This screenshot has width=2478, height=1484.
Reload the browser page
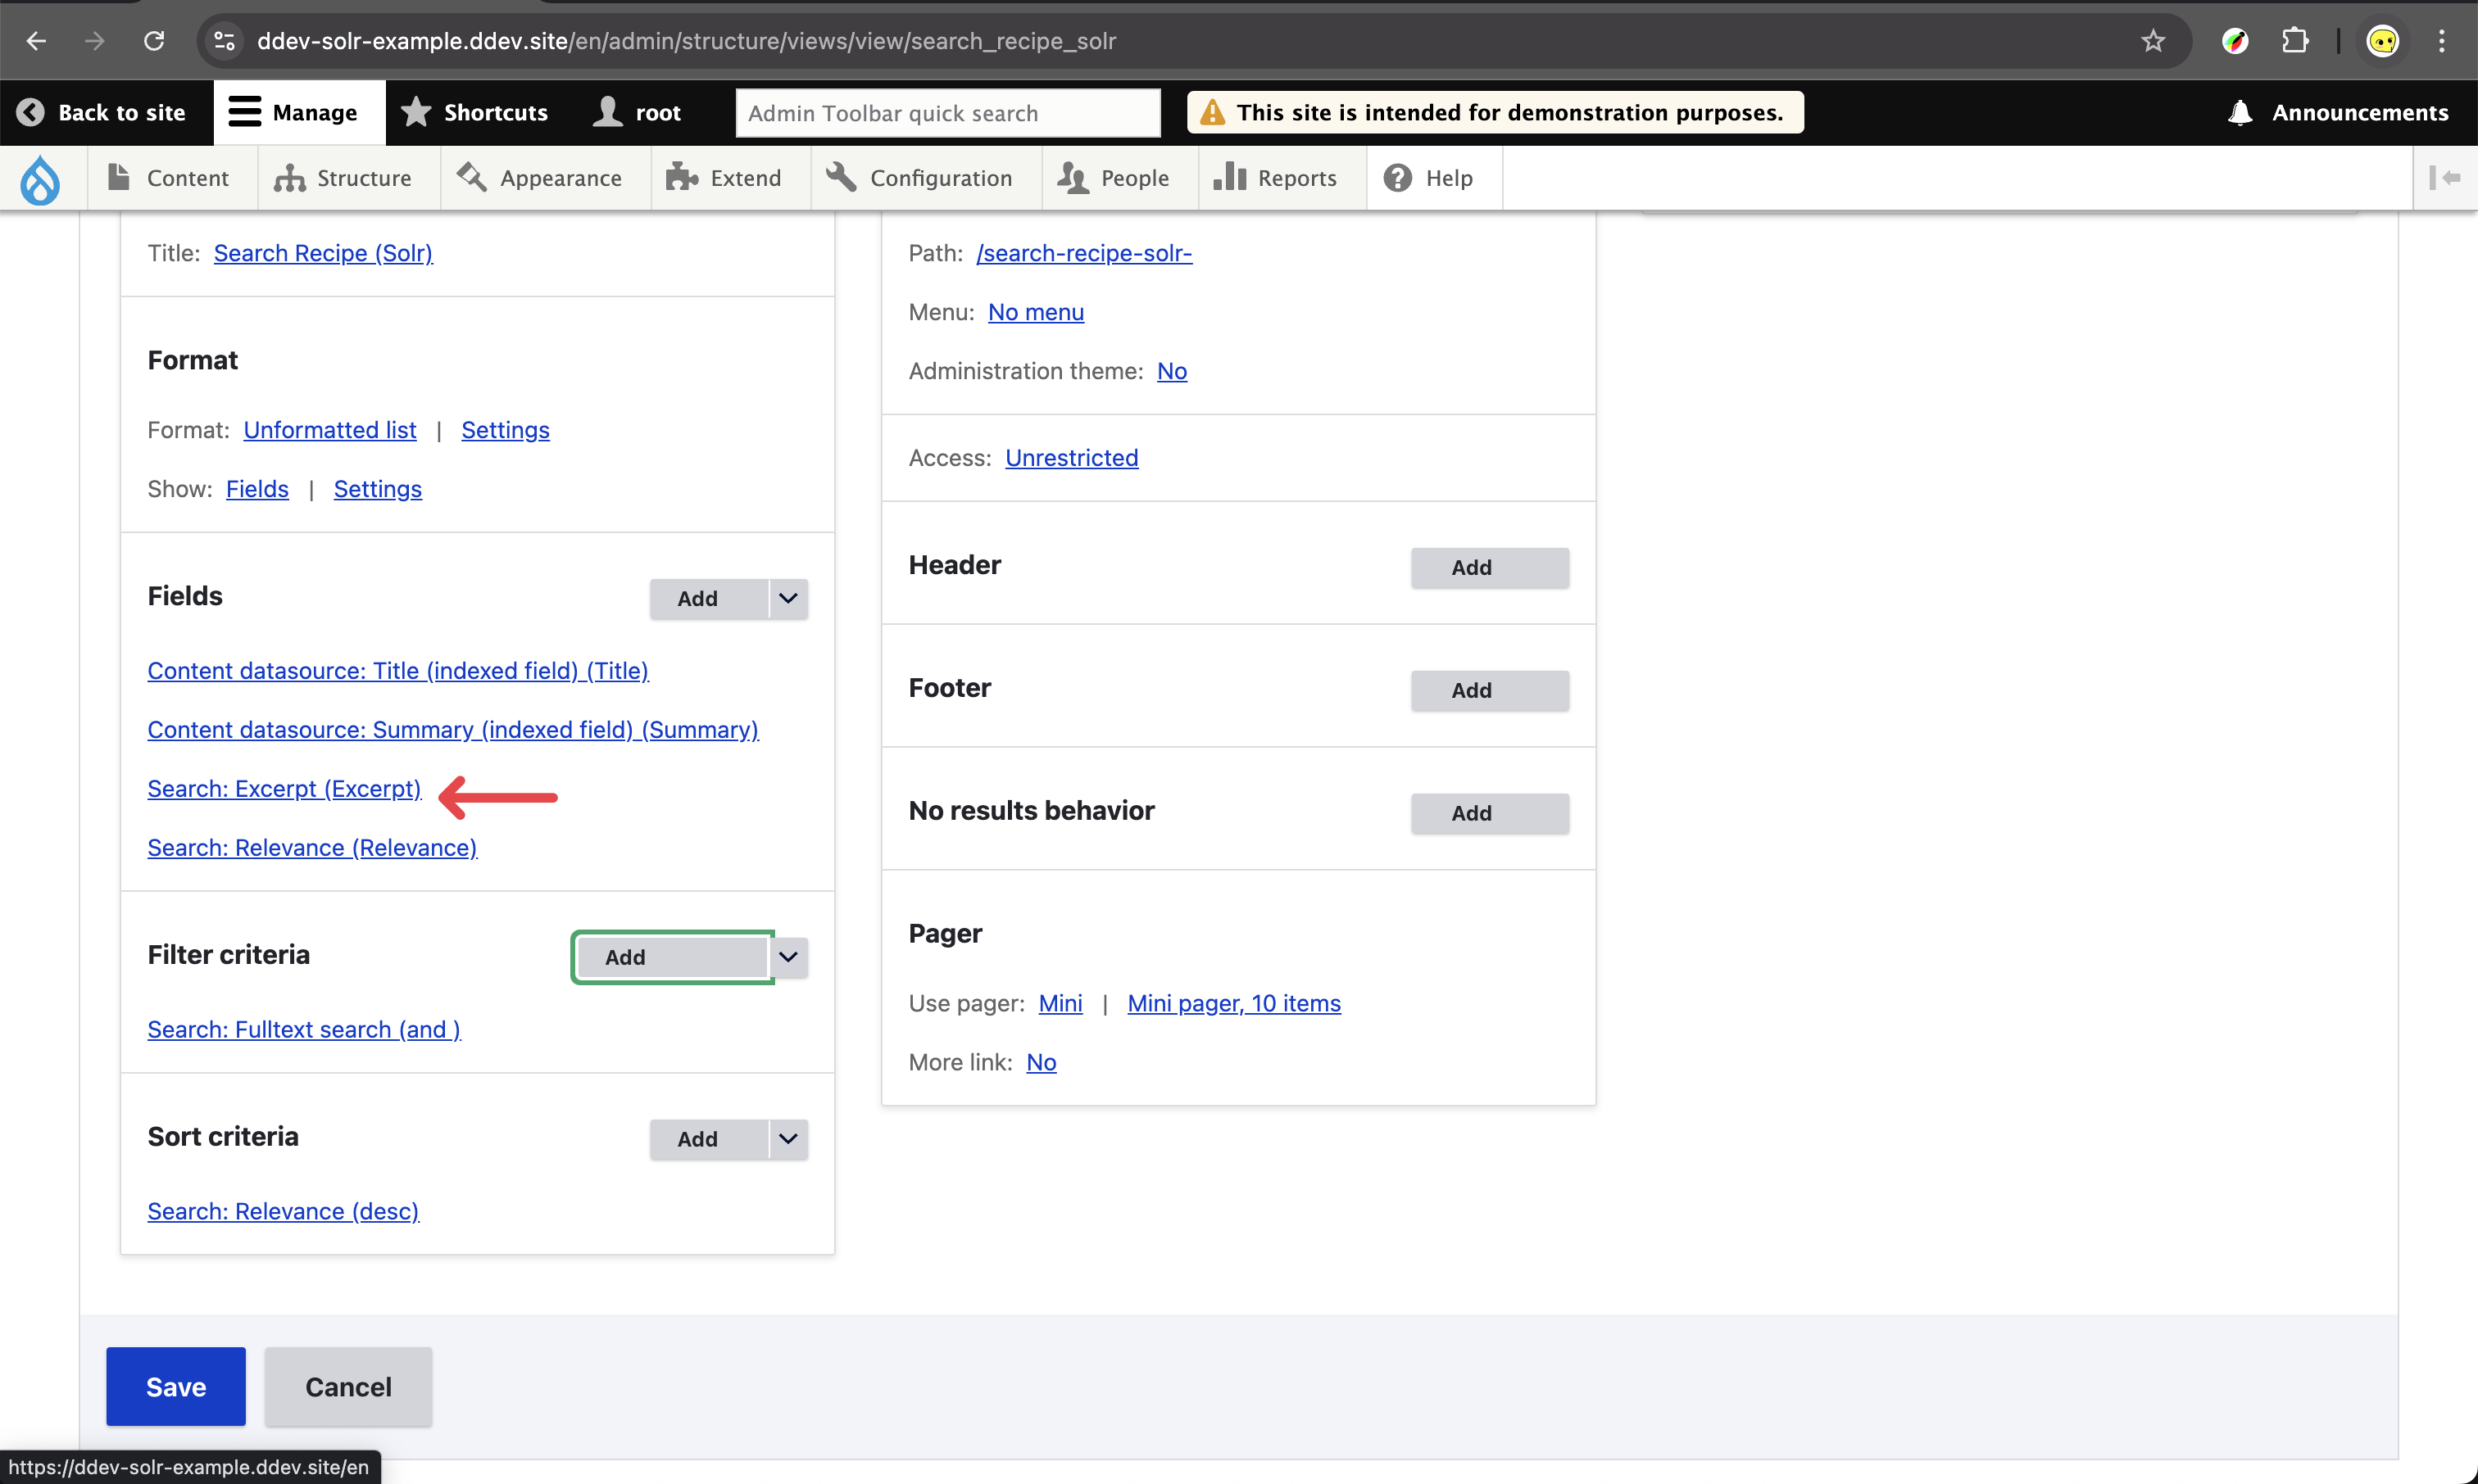(154, 41)
